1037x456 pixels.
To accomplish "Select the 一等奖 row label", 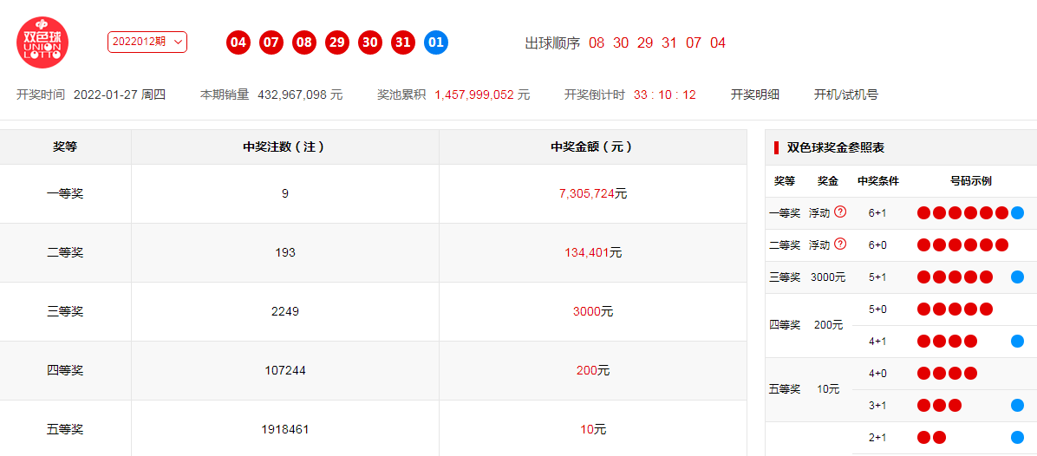I will point(65,193).
